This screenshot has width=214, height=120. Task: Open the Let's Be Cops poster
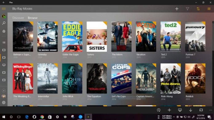coord(121,78)
